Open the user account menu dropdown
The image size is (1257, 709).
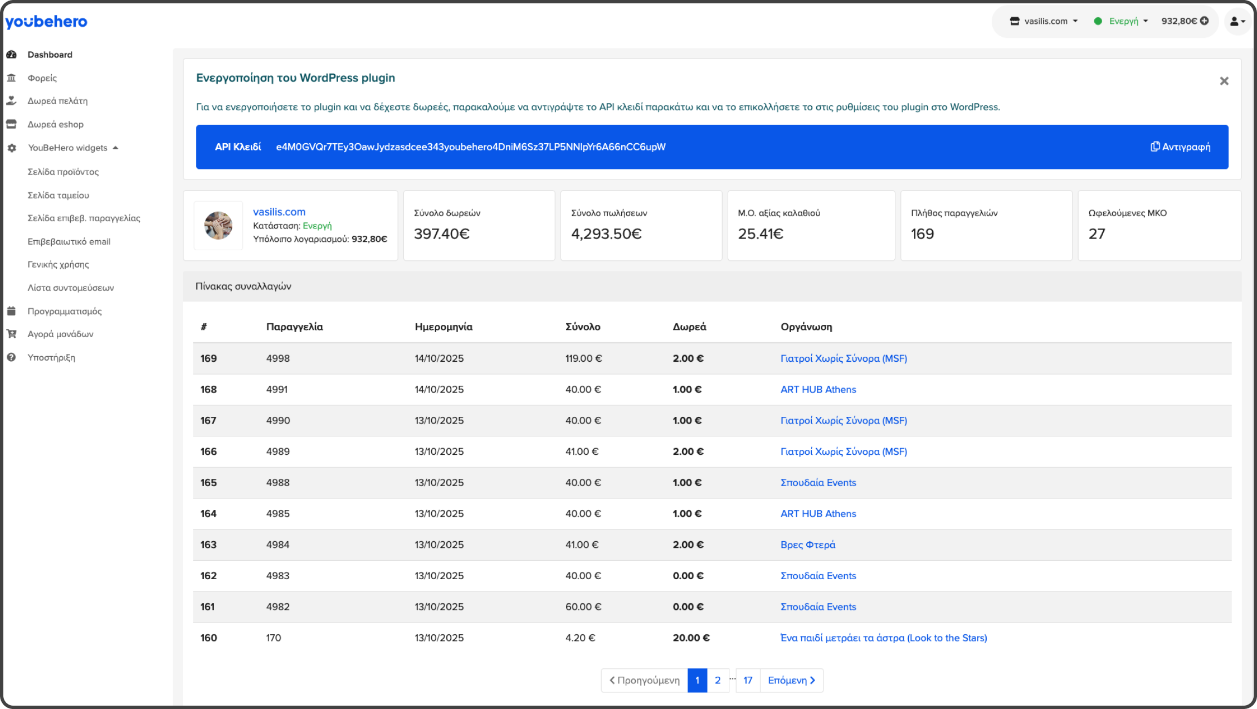pyautogui.click(x=1237, y=22)
